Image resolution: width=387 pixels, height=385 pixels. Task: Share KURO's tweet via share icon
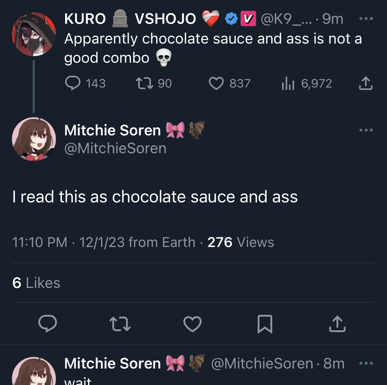point(365,83)
